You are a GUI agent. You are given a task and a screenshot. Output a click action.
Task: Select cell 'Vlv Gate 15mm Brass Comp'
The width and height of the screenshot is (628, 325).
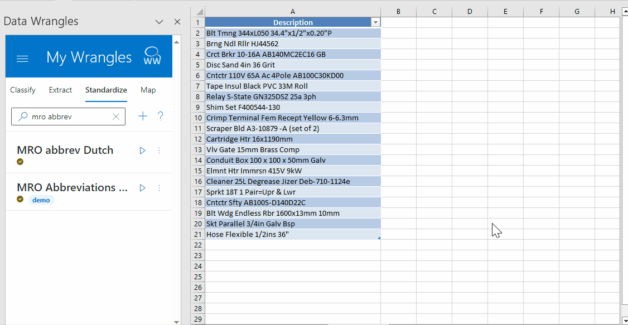[293, 150]
